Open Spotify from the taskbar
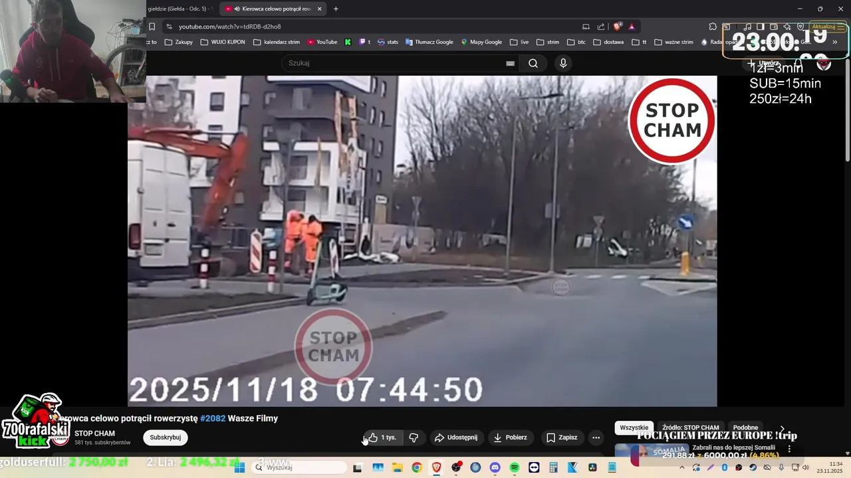851x478 pixels. pyautogui.click(x=515, y=467)
